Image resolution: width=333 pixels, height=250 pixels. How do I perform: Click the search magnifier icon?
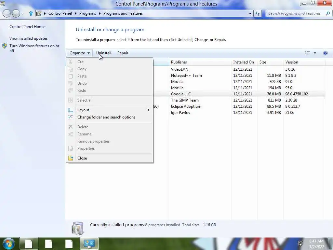328,13
